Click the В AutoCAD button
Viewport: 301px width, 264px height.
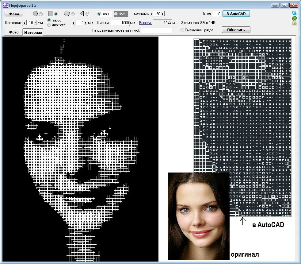point(236,14)
